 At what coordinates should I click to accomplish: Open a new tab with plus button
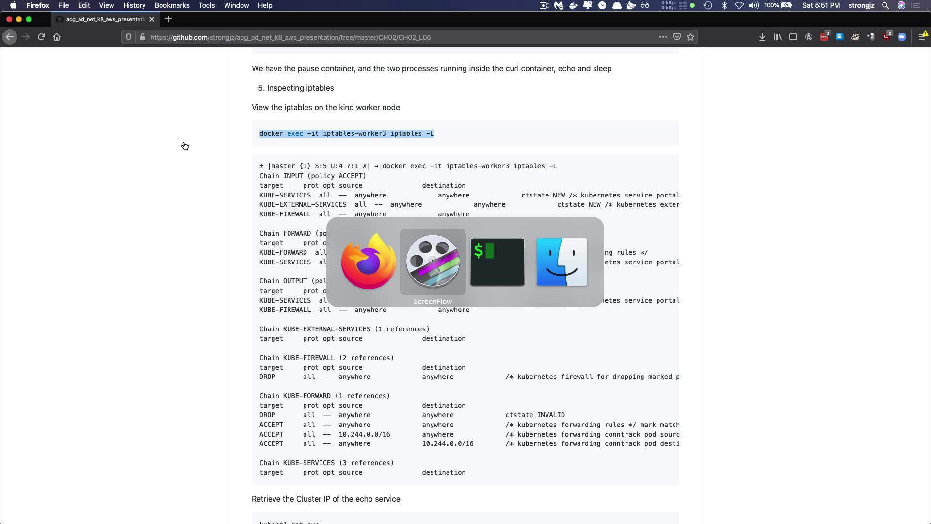click(168, 19)
